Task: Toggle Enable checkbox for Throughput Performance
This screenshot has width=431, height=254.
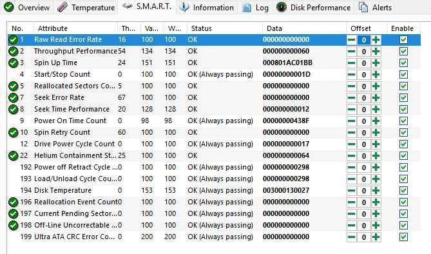Action: point(403,52)
